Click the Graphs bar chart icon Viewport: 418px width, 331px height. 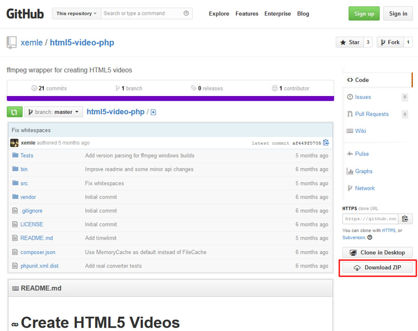click(350, 171)
